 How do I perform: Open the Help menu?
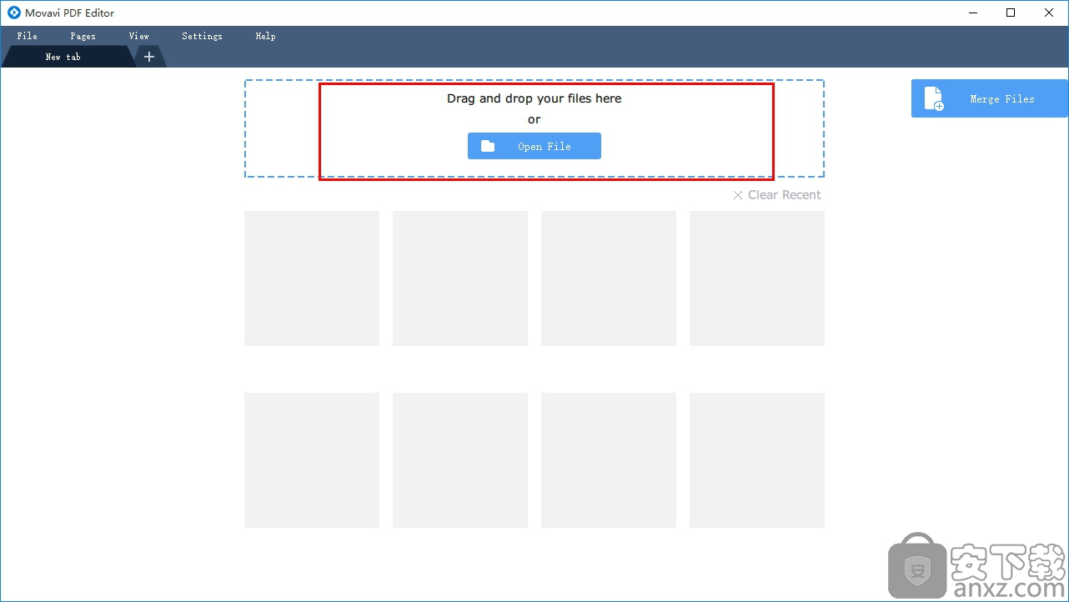(265, 36)
